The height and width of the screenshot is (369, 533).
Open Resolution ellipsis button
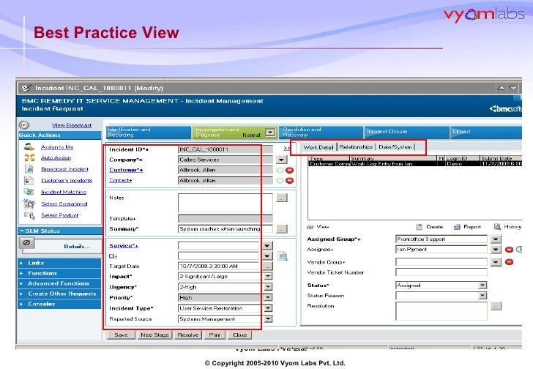[496, 306]
